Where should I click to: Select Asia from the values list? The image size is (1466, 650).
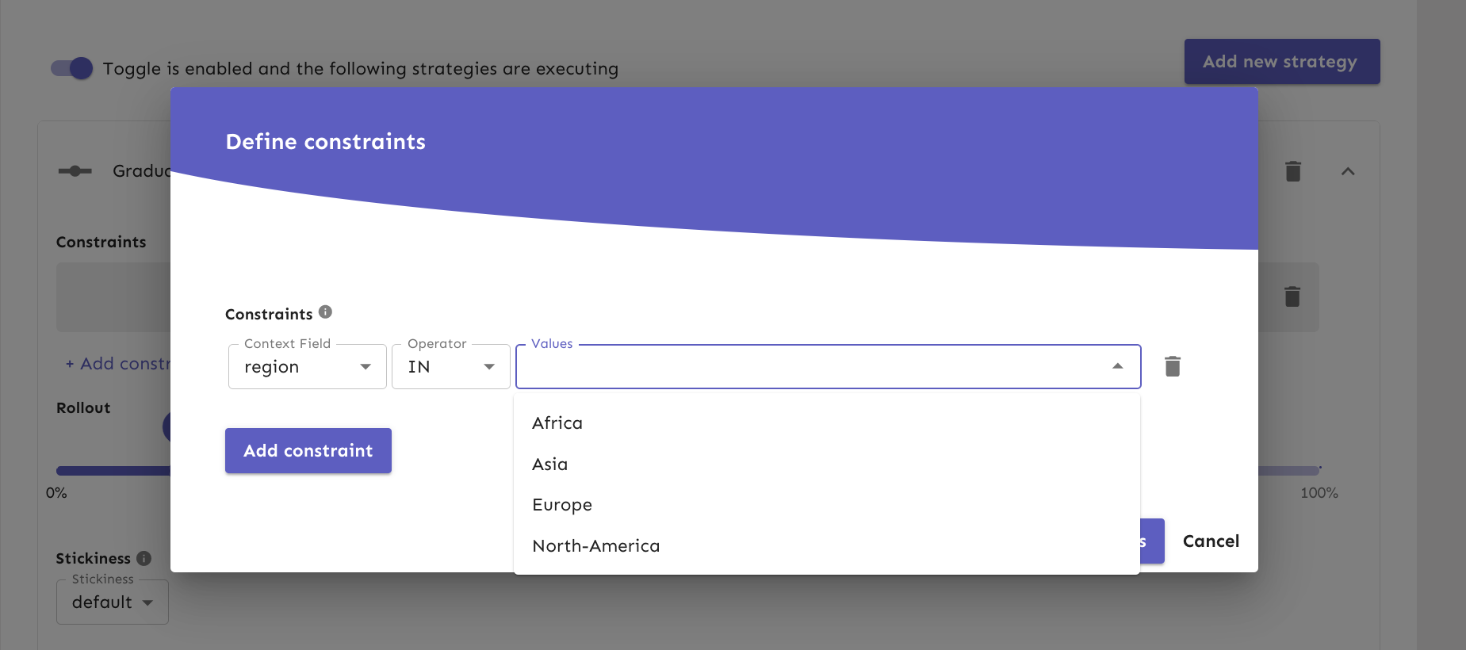(549, 465)
